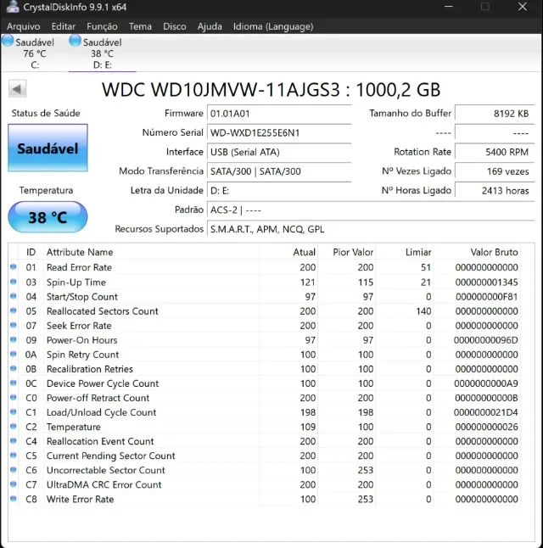Click the status dot of Write Error Rate row
The image size is (543, 548).
tap(14, 499)
